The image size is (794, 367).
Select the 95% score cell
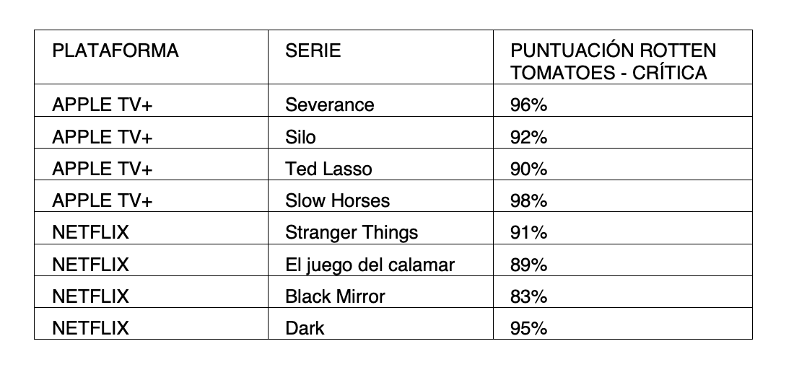coord(623,324)
